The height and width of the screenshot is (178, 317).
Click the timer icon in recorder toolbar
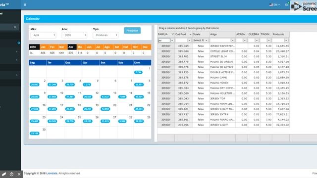[x=11, y=174]
